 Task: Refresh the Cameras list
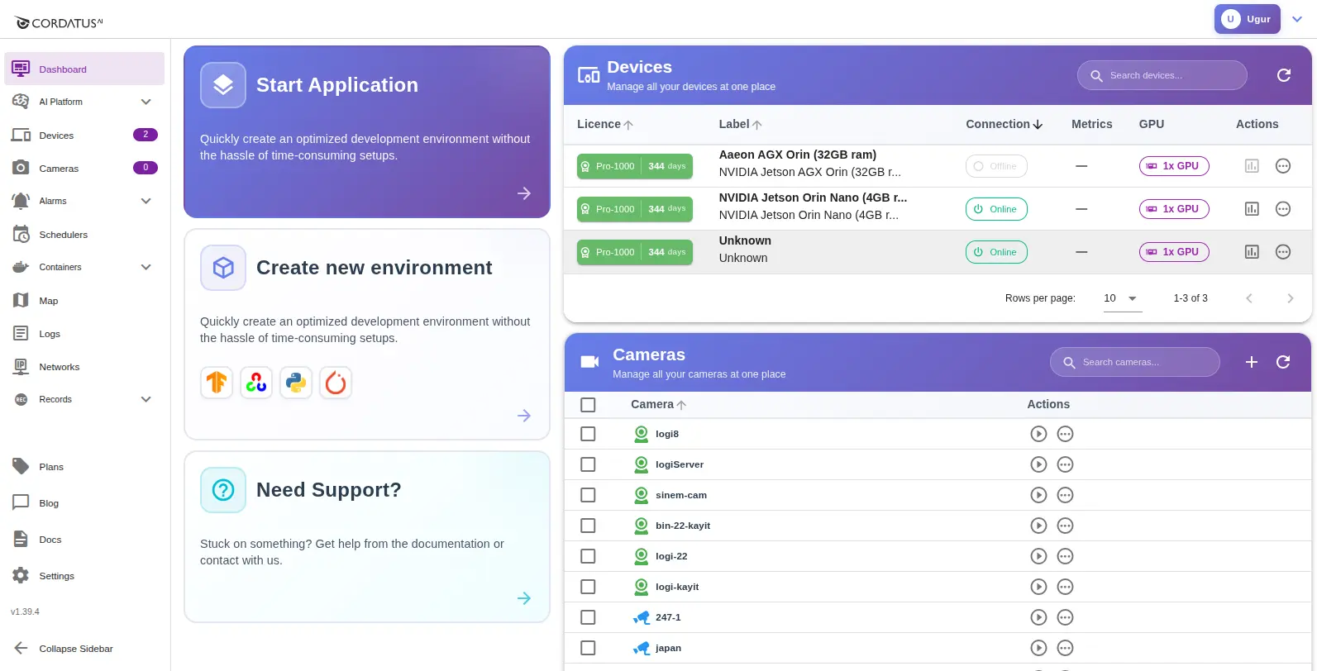[x=1283, y=362]
